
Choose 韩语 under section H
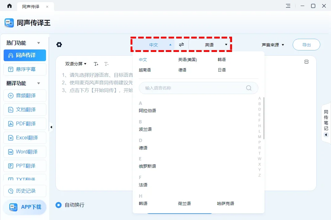(143, 204)
